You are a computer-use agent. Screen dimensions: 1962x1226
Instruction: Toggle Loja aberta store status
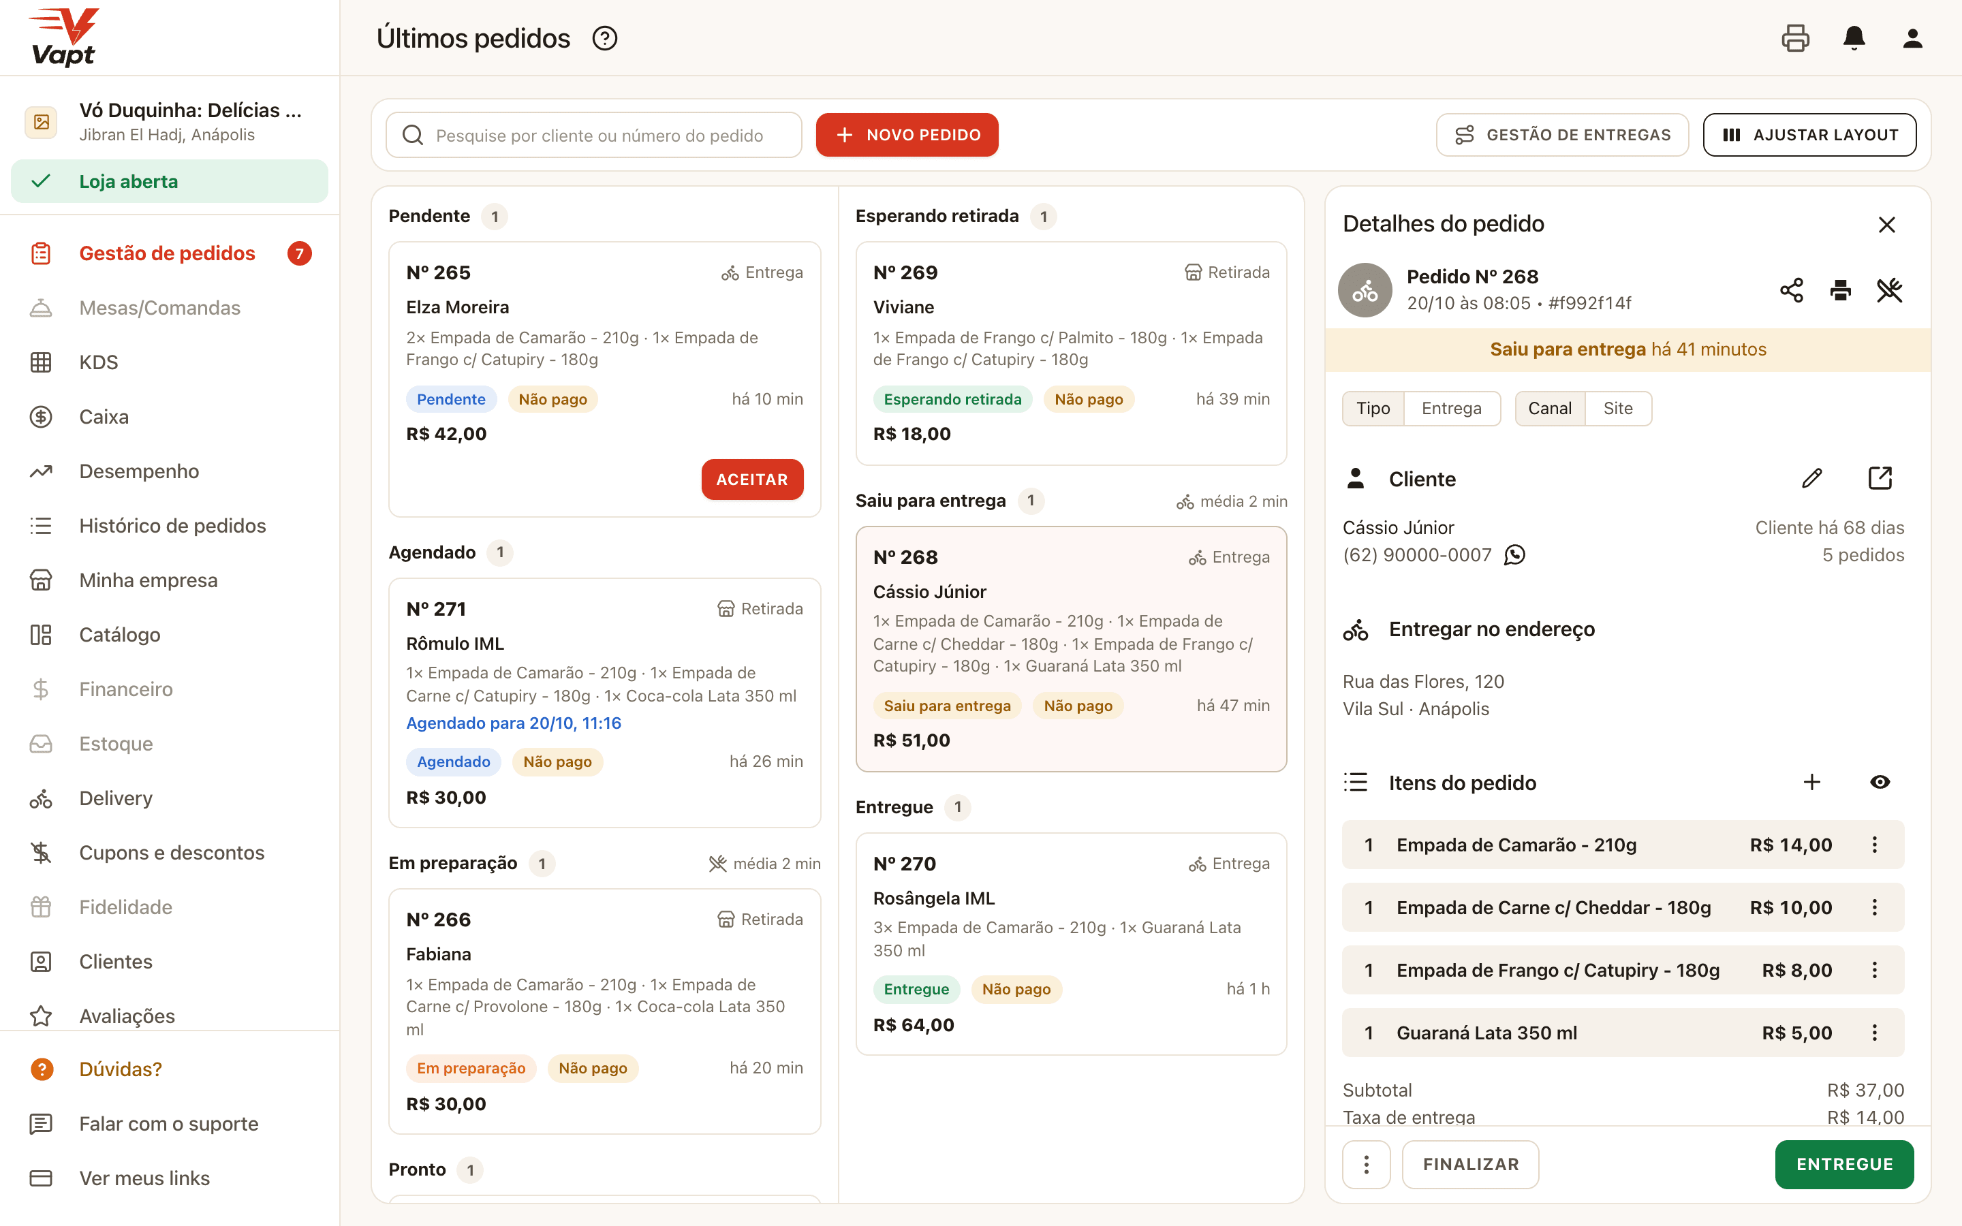(170, 180)
